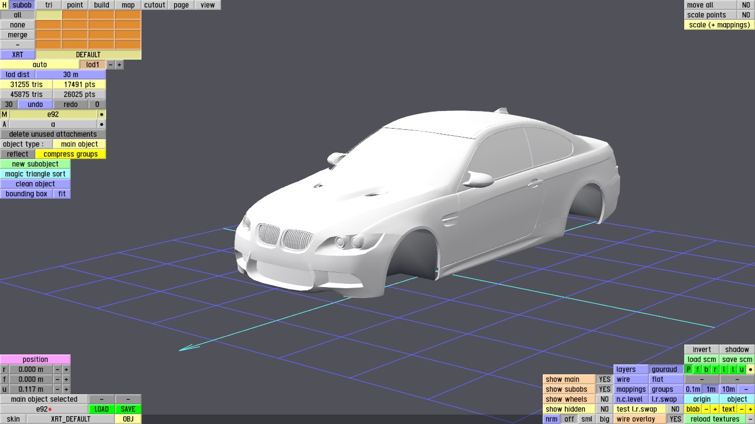Select the green l view button
Image resolution: width=755 pixels, height=424 pixels.
[724, 369]
